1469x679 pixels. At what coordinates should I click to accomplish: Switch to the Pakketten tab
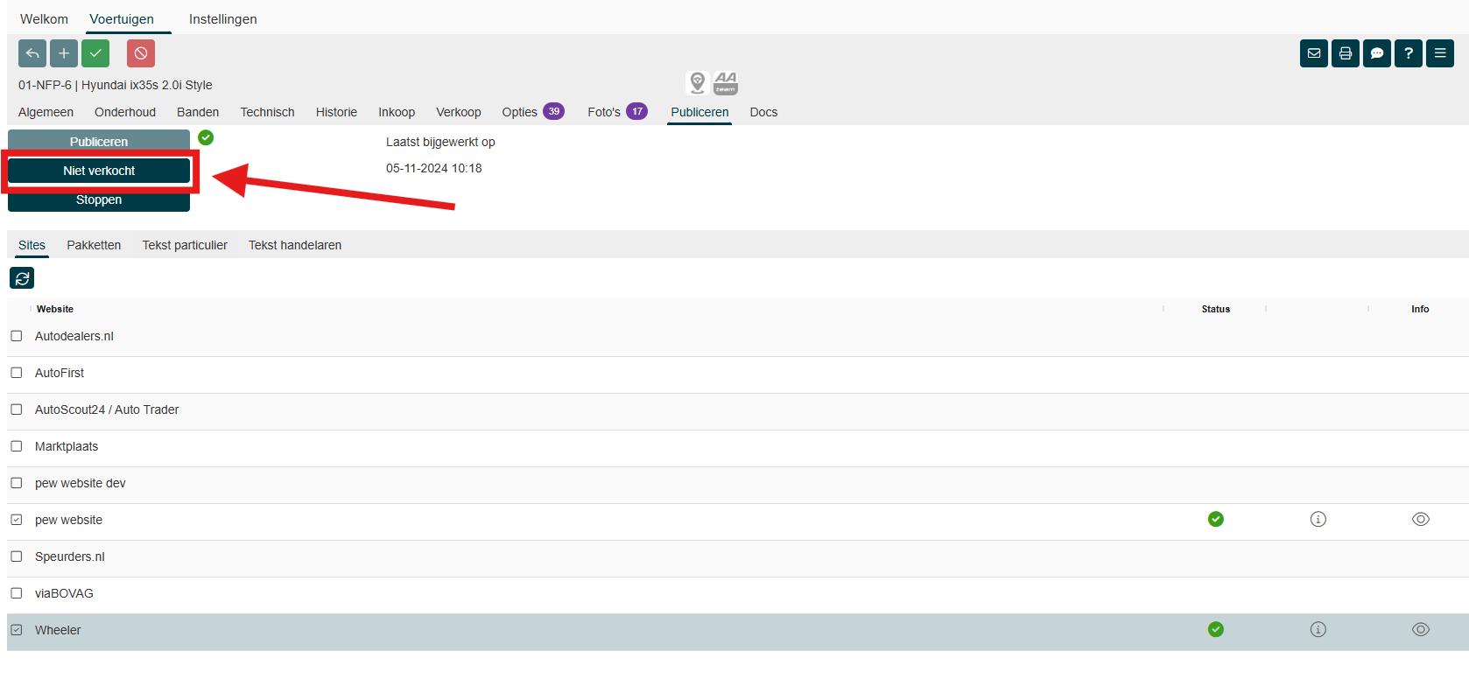94,245
